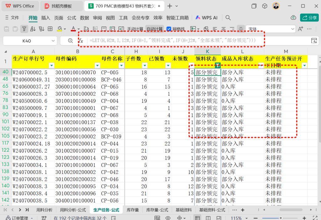Sort ascending with the A-Z icon
Viewport: 321px width, 220px height.
pyautogui.click(x=33, y=29)
